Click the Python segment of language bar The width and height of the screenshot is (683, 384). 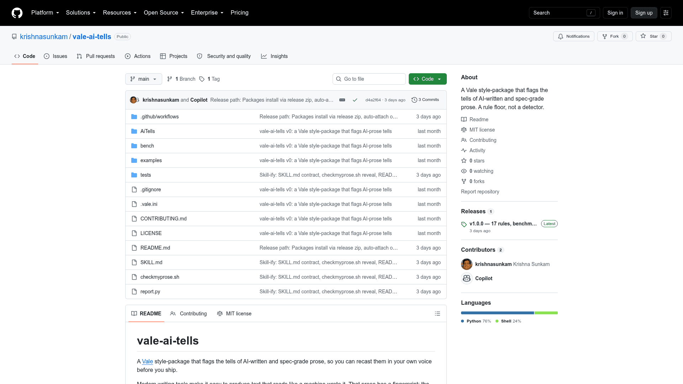(x=497, y=313)
